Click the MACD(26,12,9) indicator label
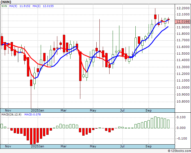 coord(11,115)
